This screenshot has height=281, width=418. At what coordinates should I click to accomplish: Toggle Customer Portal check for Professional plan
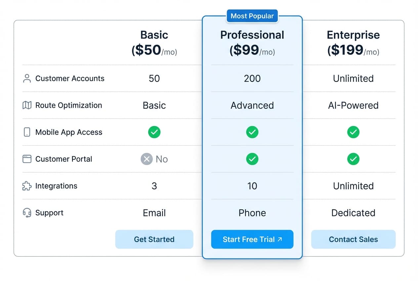[252, 159]
